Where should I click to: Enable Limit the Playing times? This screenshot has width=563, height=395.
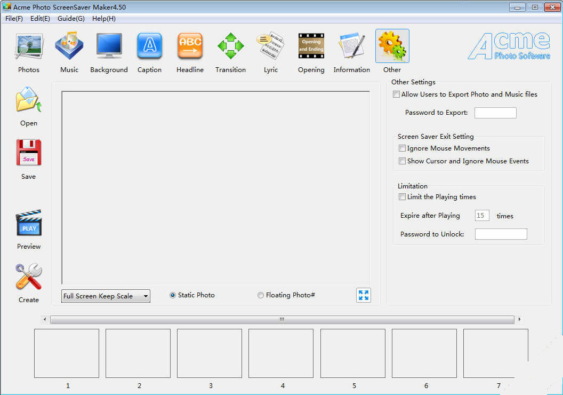click(x=402, y=196)
